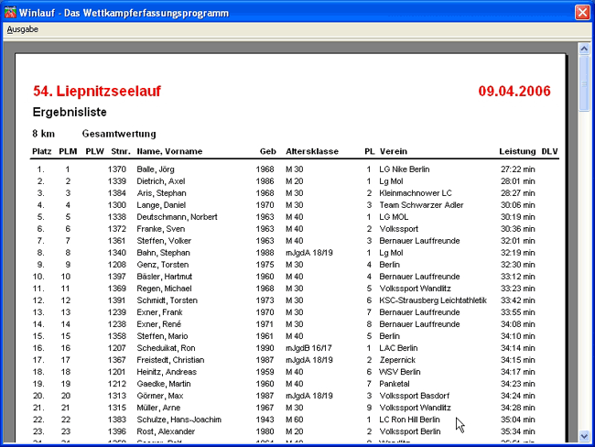Click the club name KSC-Strausberg Leichtathletik

tap(434, 300)
